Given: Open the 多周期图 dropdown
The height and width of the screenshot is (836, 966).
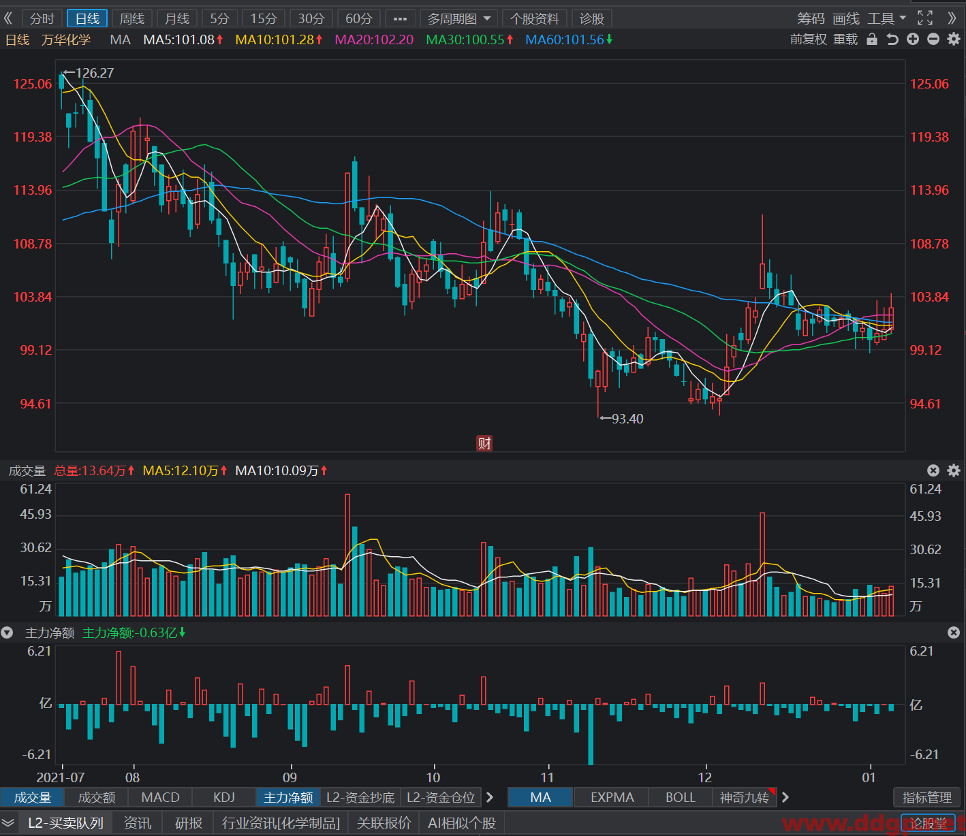Looking at the screenshot, I should [x=459, y=18].
